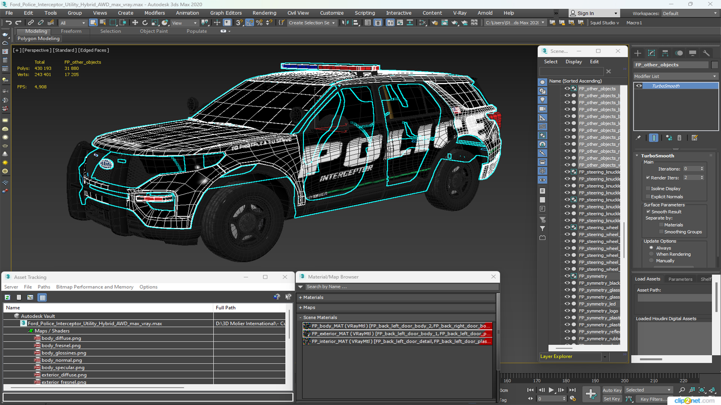This screenshot has width=721, height=405.
Task: Click the Unlink Selection icon
Action: [x=41, y=23]
